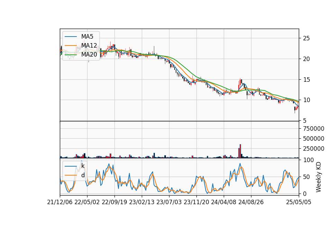
Task: Click the volume axis value 250000
Action: click(314, 149)
